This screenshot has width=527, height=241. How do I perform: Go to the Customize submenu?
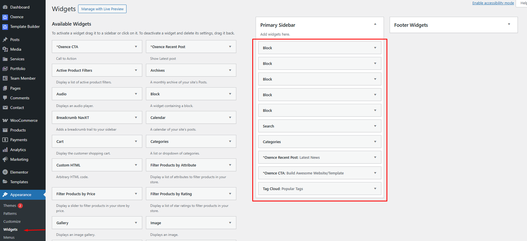(x=12, y=222)
